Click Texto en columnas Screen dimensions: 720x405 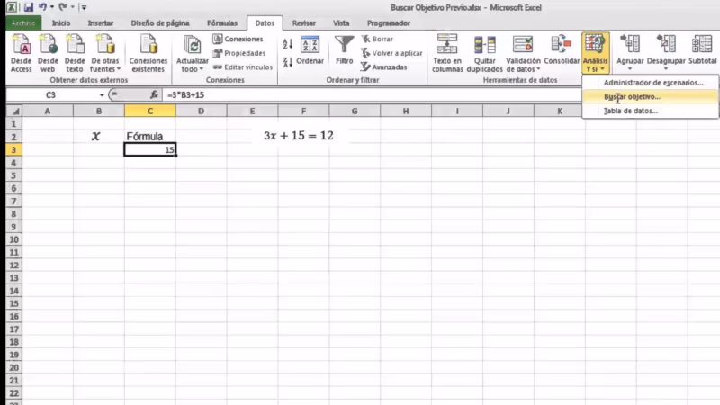coord(447,53)
